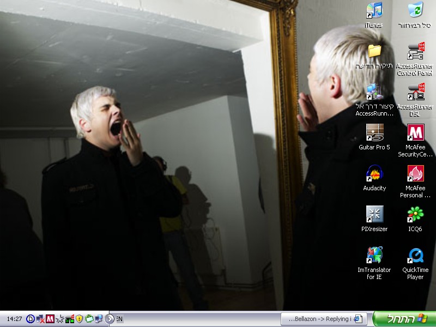Launch QuickTime Player shortcut
Screen dimensions: 436x327
pos(415,256)
